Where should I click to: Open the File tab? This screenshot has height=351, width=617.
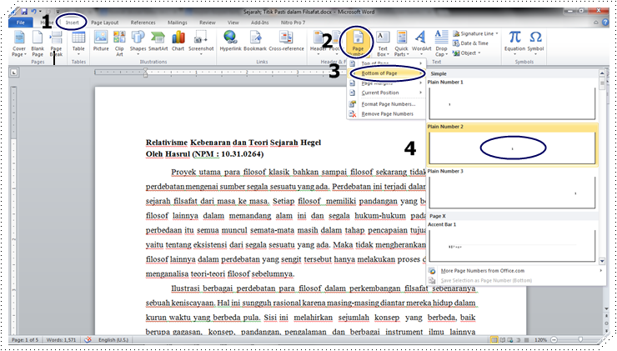click(21, 23)
